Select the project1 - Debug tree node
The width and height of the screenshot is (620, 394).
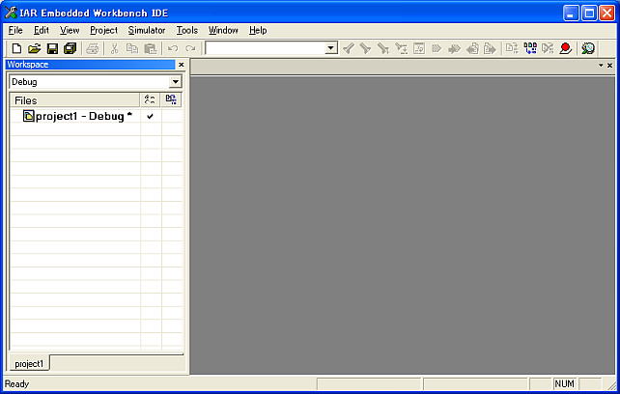[83, 116]
